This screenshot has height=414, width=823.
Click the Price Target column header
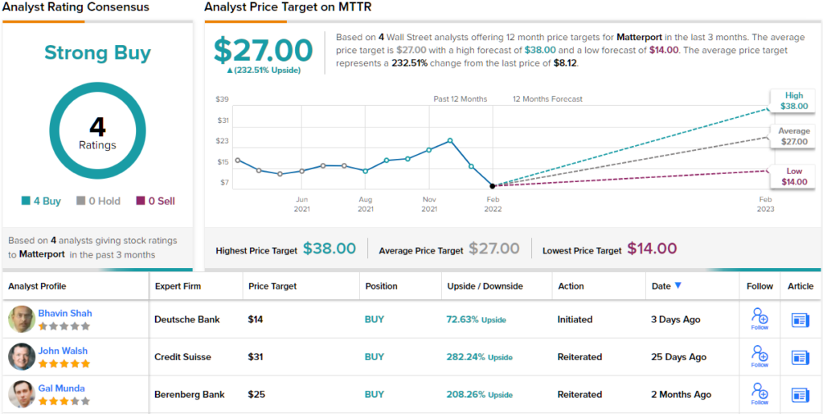pyautogui.click(x=272, y=286)
